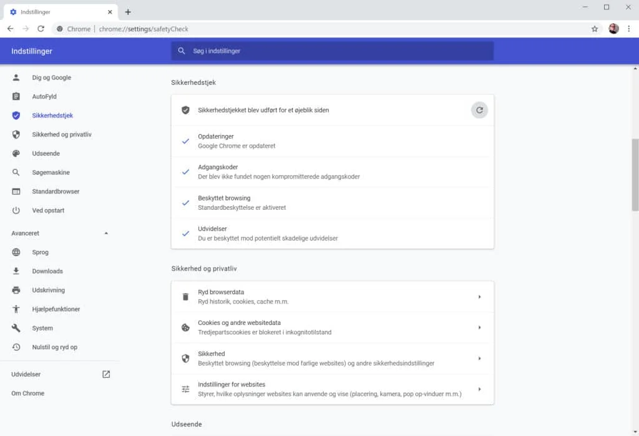The image size is (639, 436).
Task: Go to Udseende in the sidebar
Action: (x=46, y=154)
